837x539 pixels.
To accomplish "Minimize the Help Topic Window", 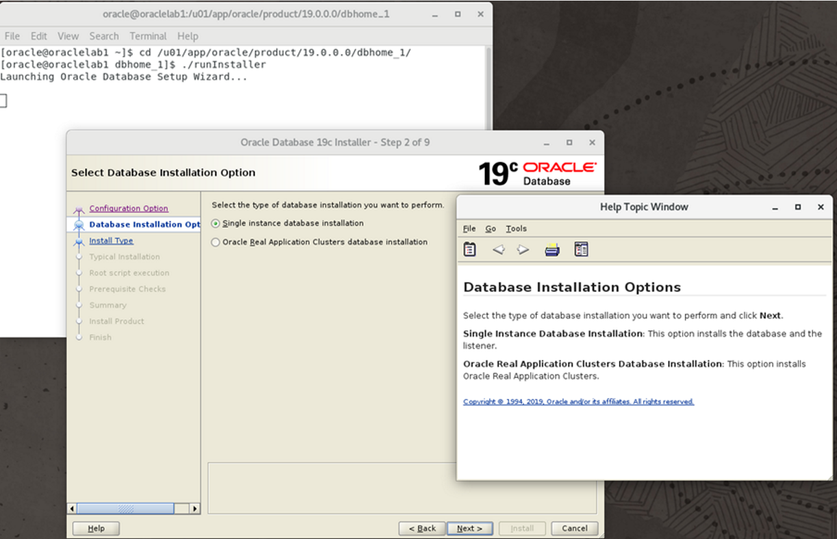I will [775, 207].
